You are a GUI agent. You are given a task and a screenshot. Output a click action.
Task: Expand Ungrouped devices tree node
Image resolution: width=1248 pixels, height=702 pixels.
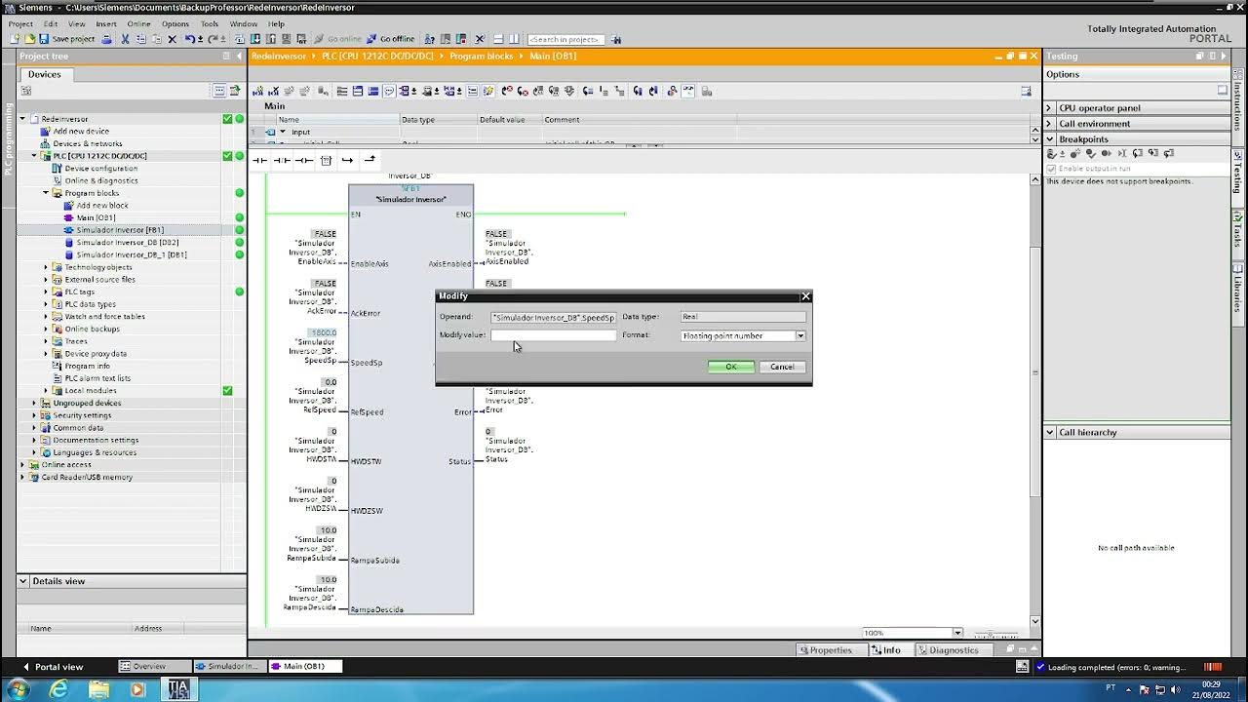point(34,403)
